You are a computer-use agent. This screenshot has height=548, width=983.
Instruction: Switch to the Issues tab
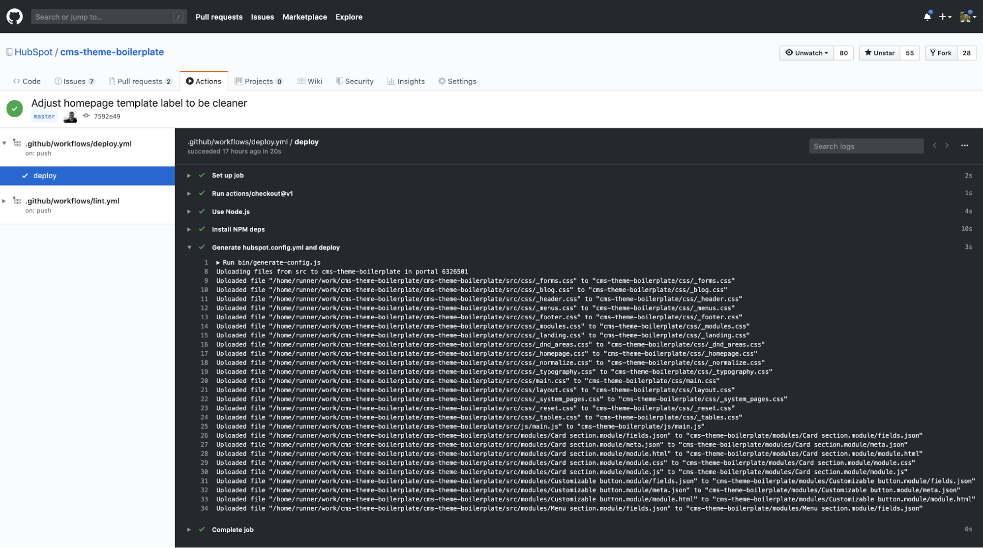pyautogui.click(x=74, y=81)
